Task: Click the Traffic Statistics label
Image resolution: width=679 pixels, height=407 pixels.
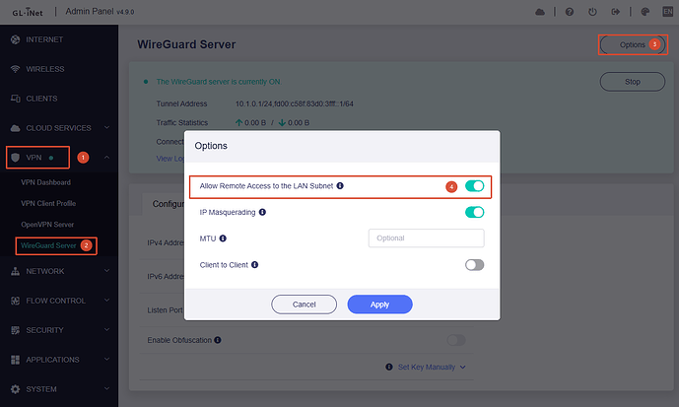Action: pos(182,123)
